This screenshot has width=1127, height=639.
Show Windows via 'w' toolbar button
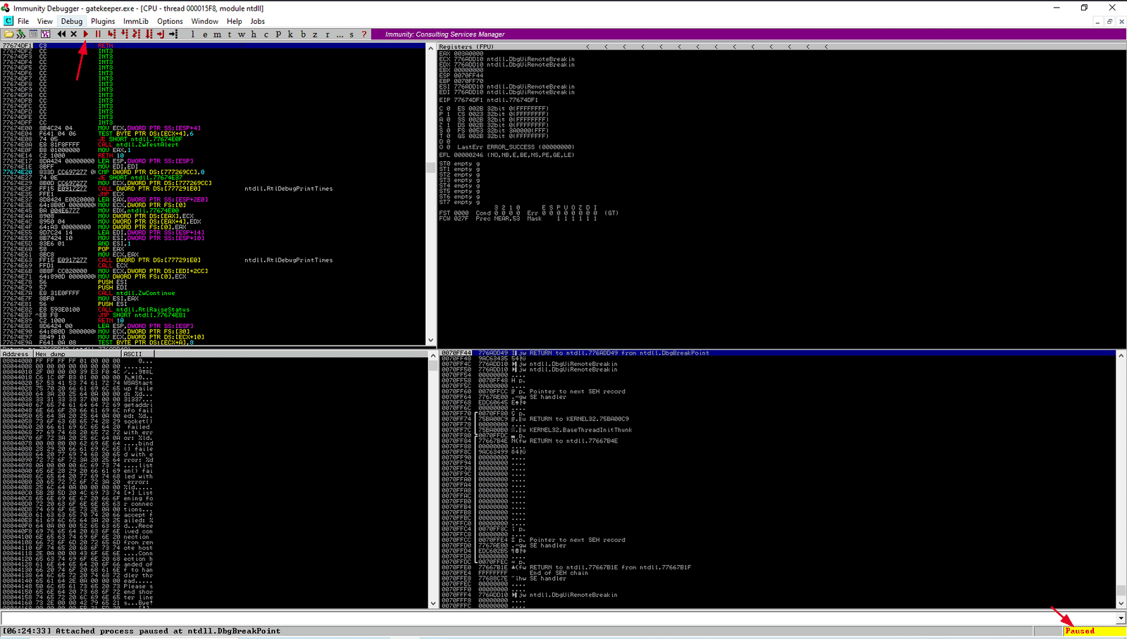pyautogui.click(x=242, y=34)
